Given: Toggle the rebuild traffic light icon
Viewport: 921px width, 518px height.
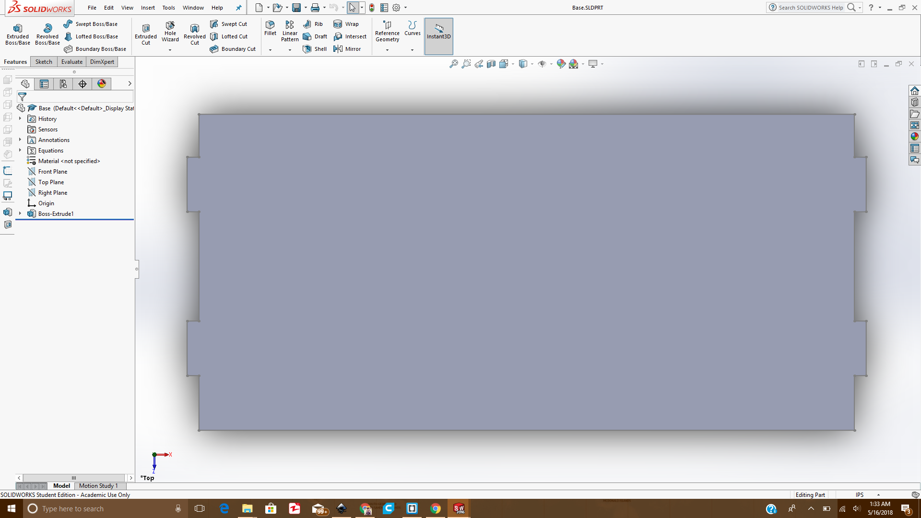Looking at the screenshot, I should click(372, 8).
